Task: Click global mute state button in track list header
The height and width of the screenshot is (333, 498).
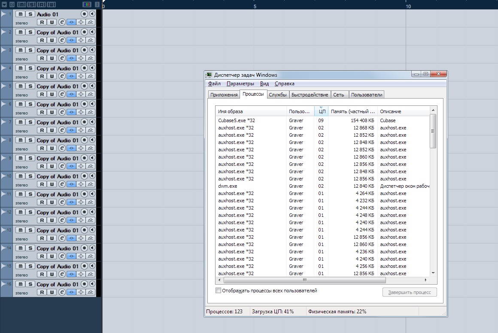Action: [21, 4]
